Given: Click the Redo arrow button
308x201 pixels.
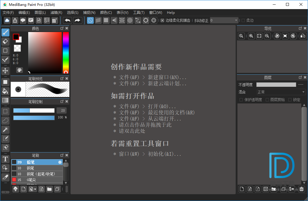Looking at the screenshot, I should [x=78, y=20].
